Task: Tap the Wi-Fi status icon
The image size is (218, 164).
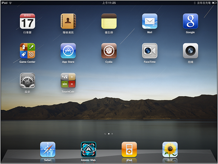Action: click(x=10, y=3)
